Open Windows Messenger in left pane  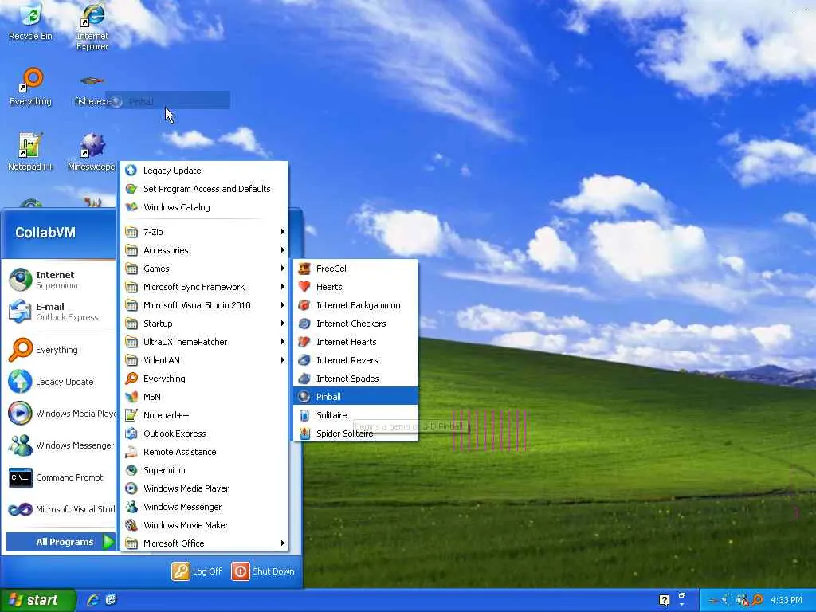[x=61, y=445]
